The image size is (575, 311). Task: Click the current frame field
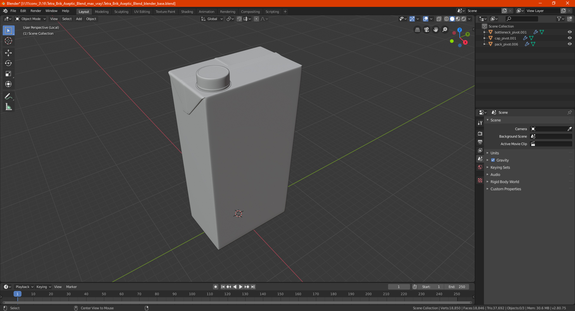tap(399, 287)
